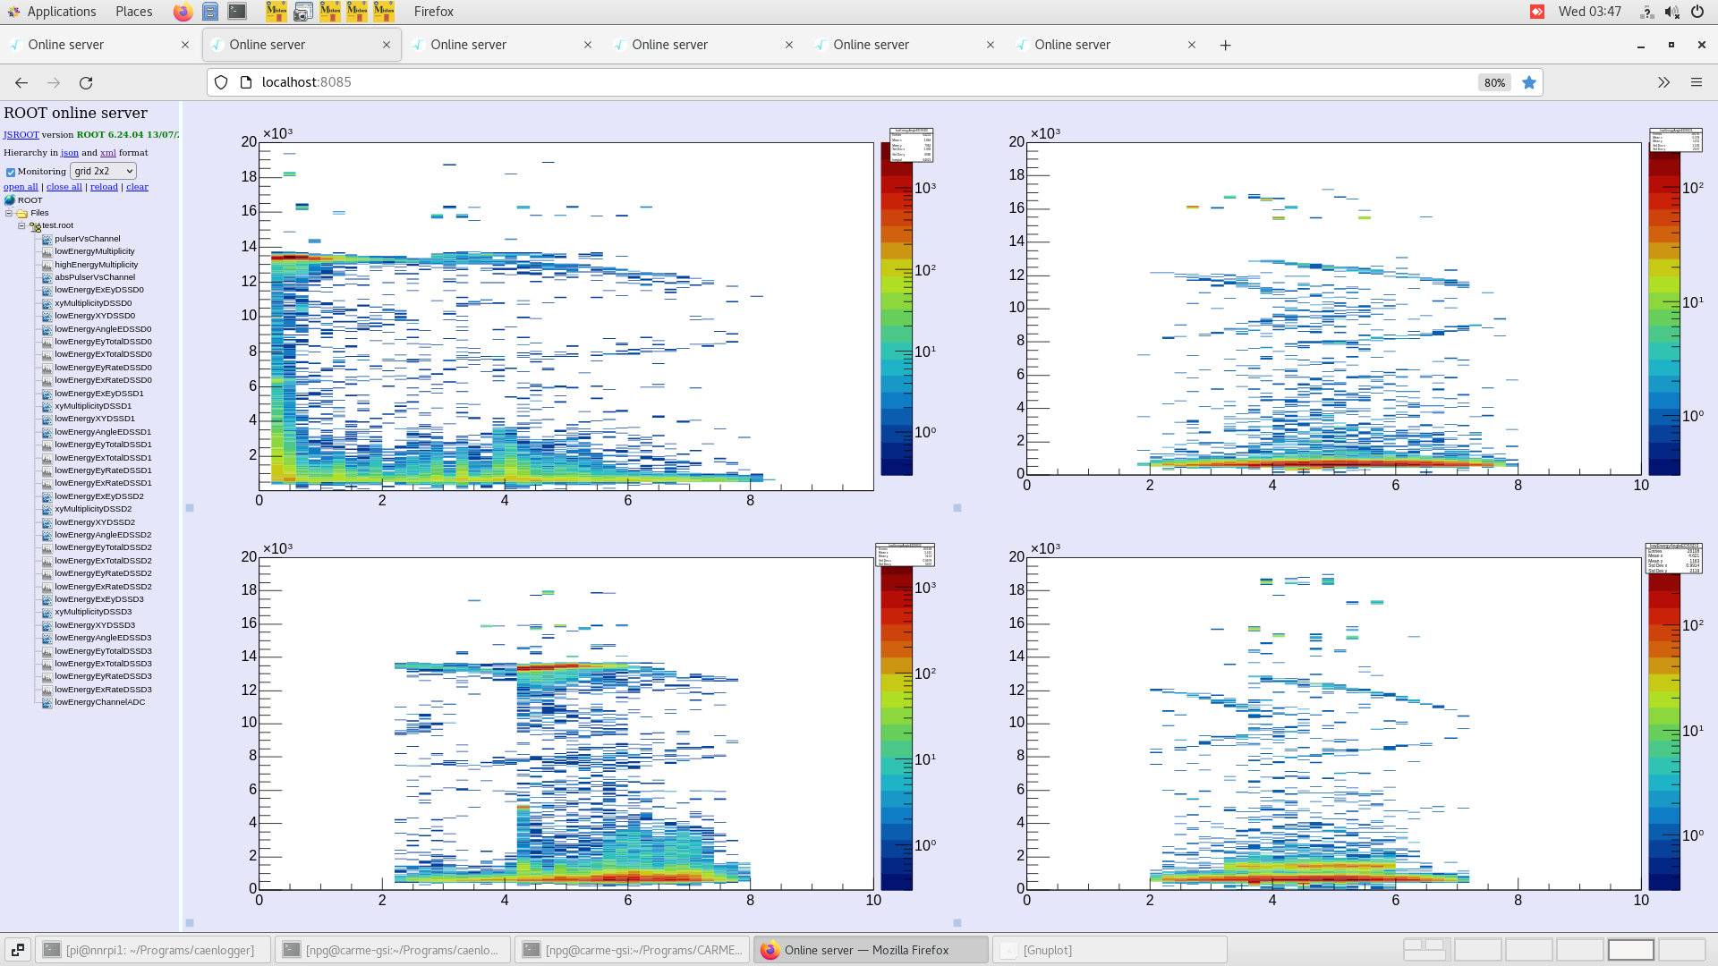The width and height of the screenshot is (1718, 966).
Task: Click the bookmark star in address bar
Action: (x=1529, y=82)
